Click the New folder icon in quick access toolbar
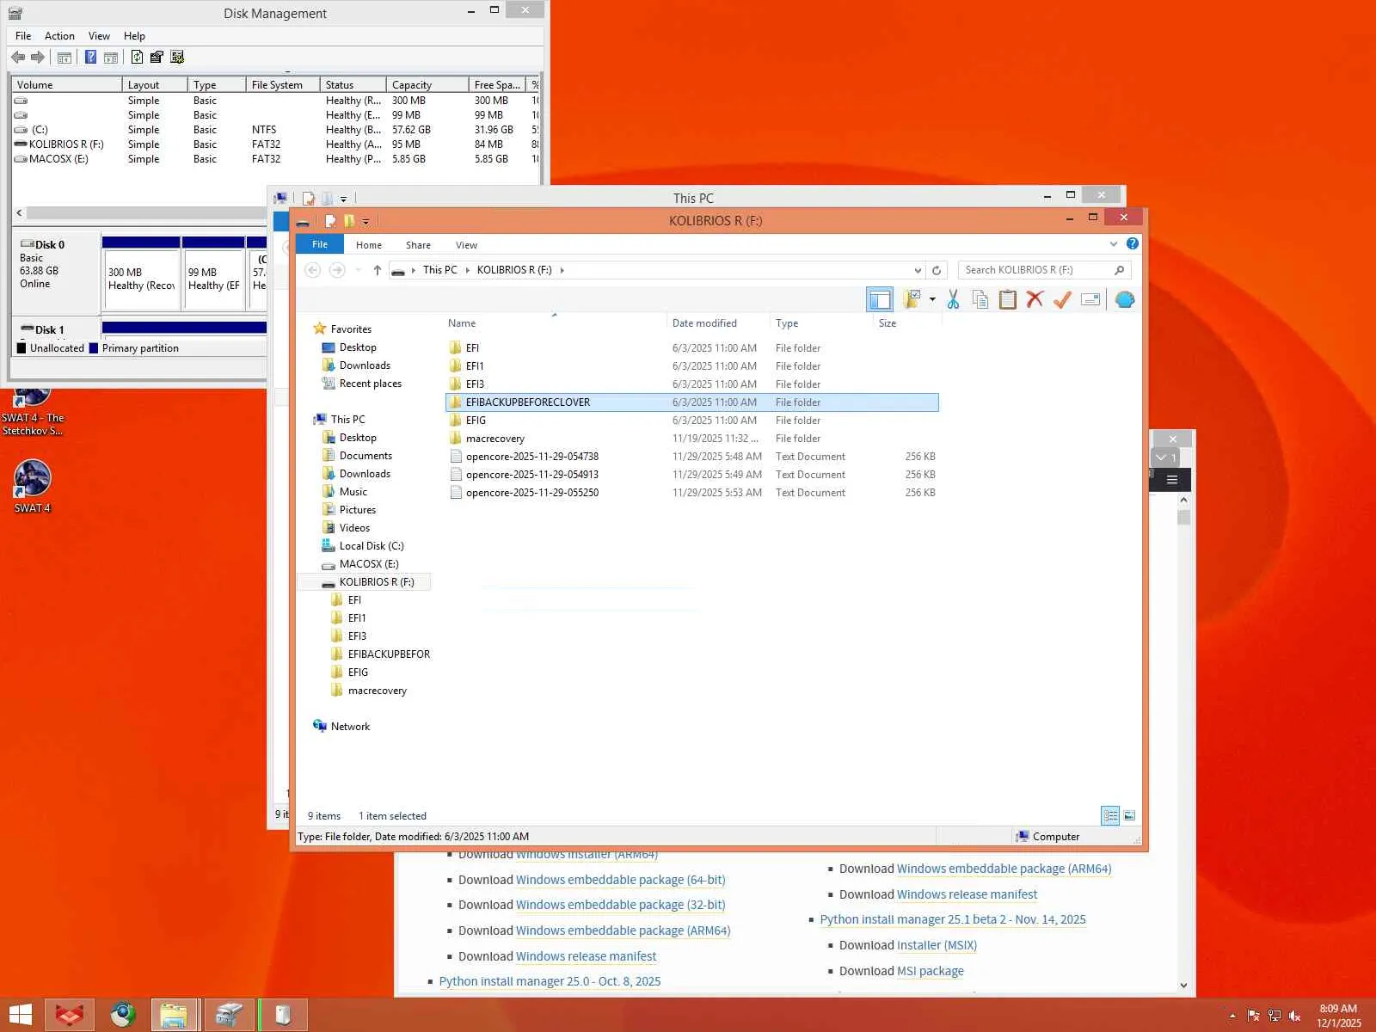The width and height of the screenshot is (1376, 1032). pos(348,221)
